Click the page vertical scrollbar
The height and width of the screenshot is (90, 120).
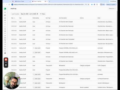(x=117, y=24)
